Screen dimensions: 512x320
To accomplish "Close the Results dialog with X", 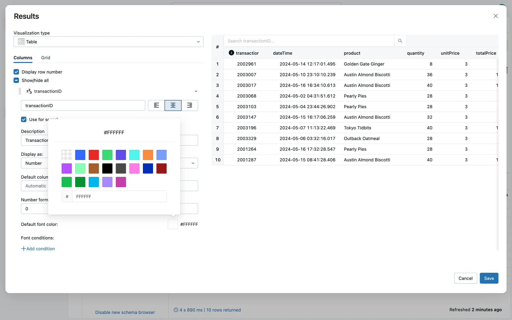I will tap(495, 16).
